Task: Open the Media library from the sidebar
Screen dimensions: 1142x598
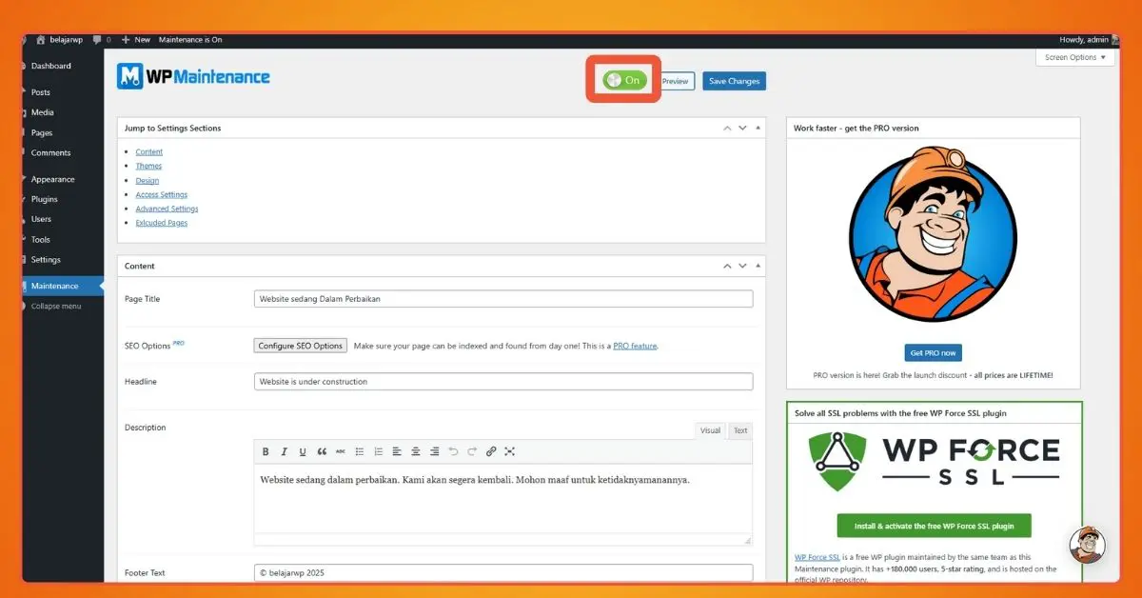Action: (42, 111)
